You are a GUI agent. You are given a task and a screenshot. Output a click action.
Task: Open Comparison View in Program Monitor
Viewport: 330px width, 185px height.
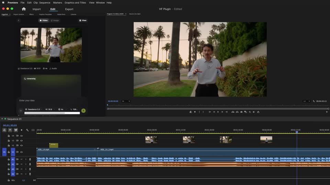pos(245,112)
